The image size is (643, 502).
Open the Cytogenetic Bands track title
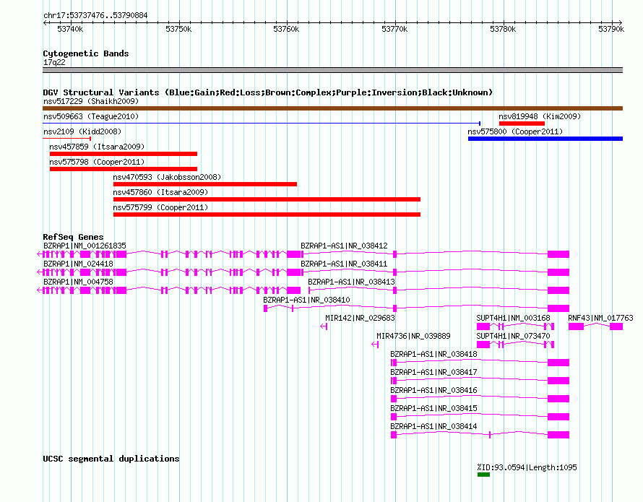(86, 53)
